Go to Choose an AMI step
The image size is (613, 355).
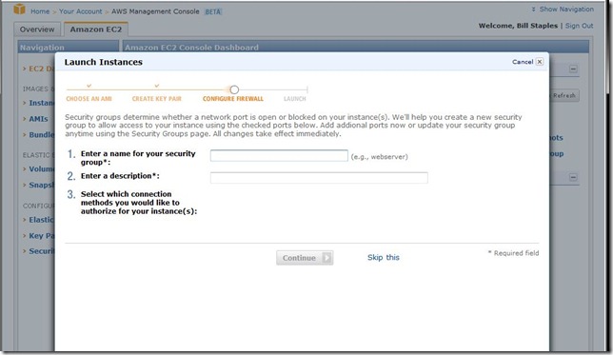click(89, 99)
